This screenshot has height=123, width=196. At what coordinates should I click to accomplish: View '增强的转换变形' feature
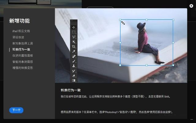22,68
